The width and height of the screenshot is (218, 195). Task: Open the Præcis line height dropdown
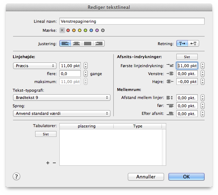(x=35, y=66)
